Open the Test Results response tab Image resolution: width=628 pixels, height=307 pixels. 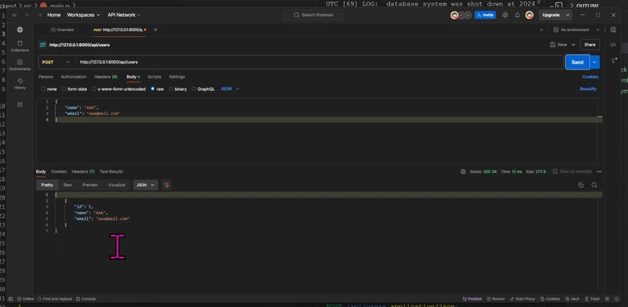pyautogui.click(x=111, y=172)
